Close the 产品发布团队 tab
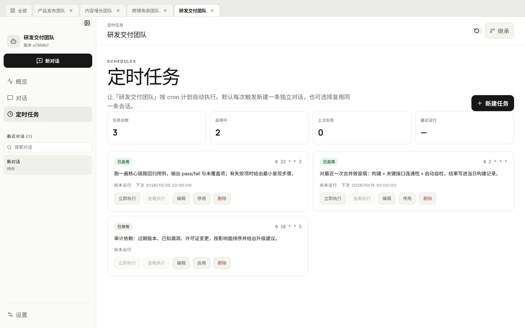The image size is (525, 328). (71, 11)
